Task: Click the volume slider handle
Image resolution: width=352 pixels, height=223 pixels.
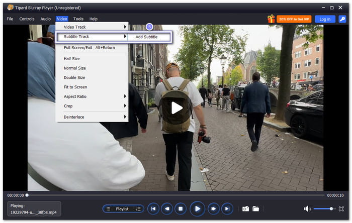Action: (331, 209)
